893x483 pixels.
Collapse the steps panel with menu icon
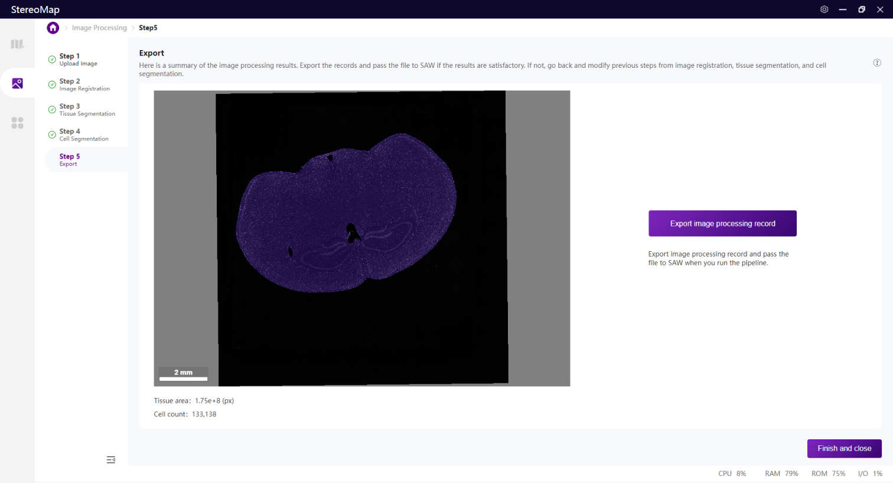click(111, 459)
